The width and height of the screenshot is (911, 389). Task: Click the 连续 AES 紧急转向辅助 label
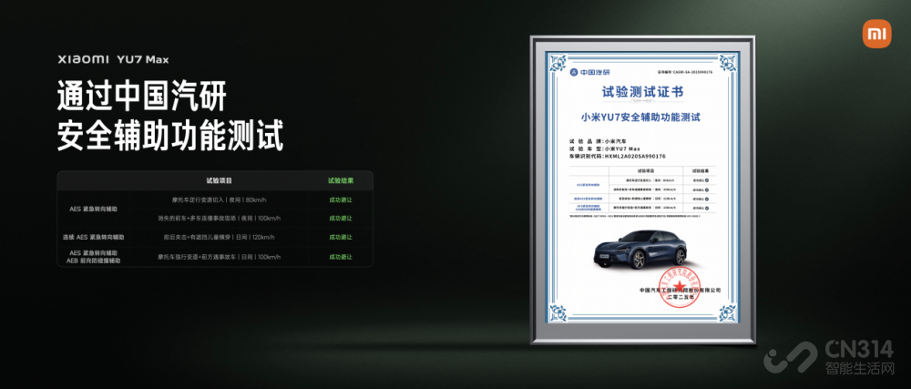pos(94,238)
